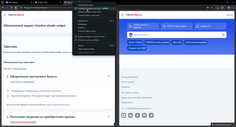
Task: Close the Мессенджер tab
Action: point(31,2)
